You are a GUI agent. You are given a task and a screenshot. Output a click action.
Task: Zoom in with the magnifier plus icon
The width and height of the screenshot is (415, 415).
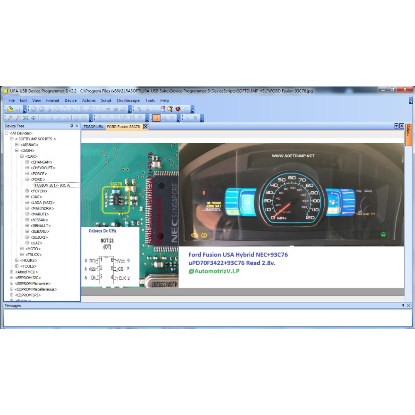point(10,118)
